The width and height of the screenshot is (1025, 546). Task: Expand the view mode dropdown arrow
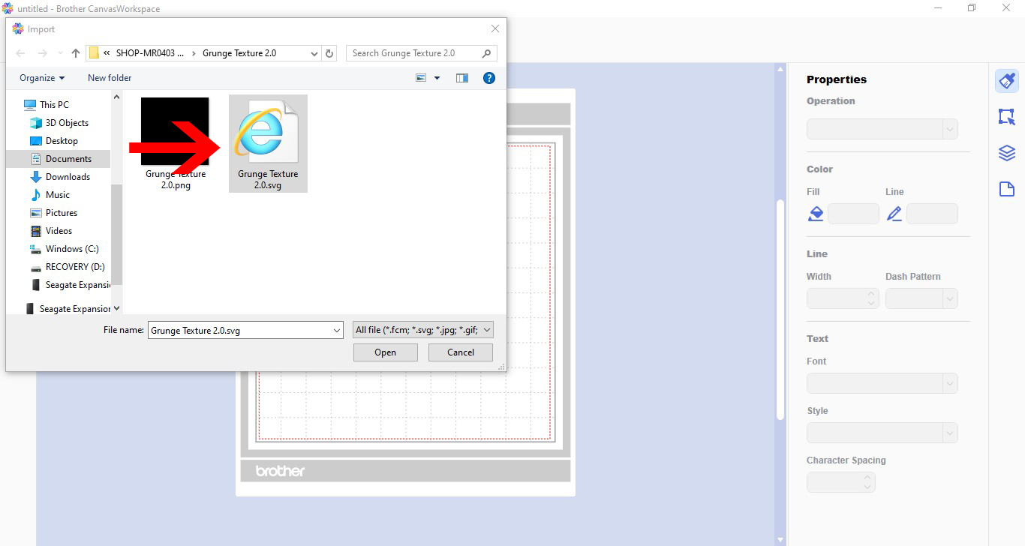coord(437,77)
